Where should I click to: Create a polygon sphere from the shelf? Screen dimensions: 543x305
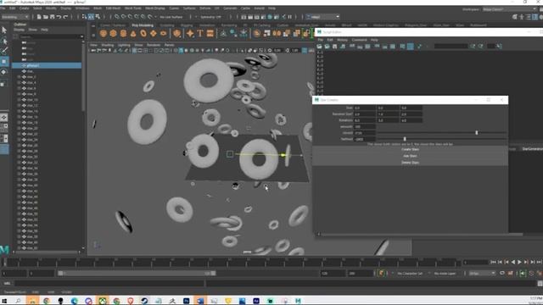[104, 34]
